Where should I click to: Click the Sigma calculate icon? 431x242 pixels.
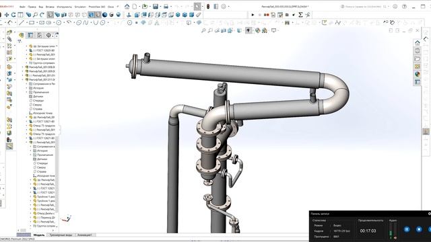pos(300,15)
